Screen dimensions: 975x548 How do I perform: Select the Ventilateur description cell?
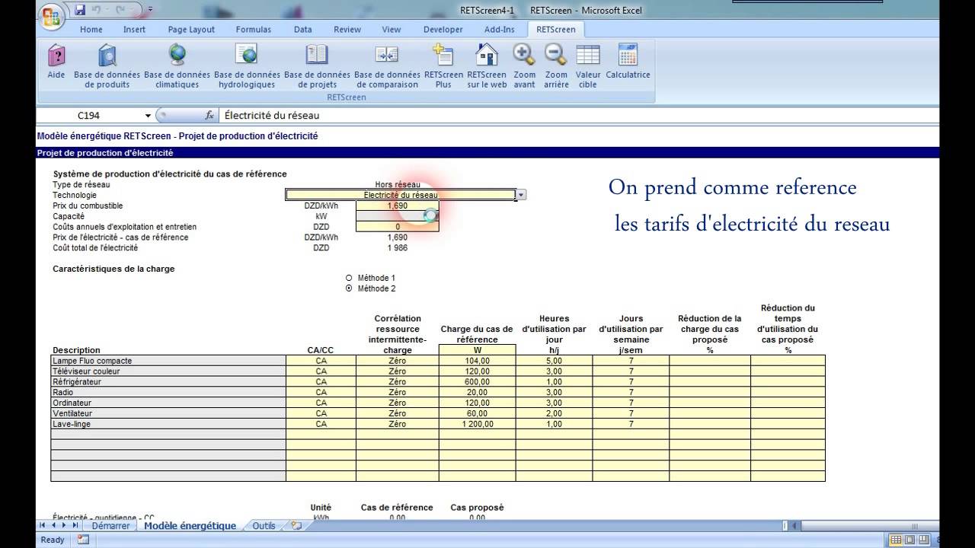(168, 413)
